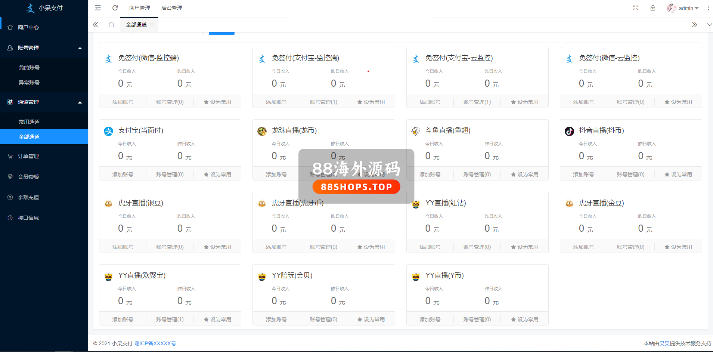Collapse the 通道管理 sidebar group
The image size is (713, 352).
(x=80, y=102)
